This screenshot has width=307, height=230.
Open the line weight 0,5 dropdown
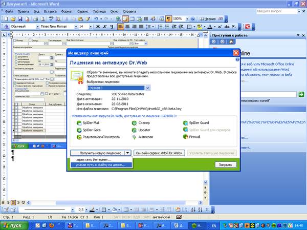coord(86,210)
